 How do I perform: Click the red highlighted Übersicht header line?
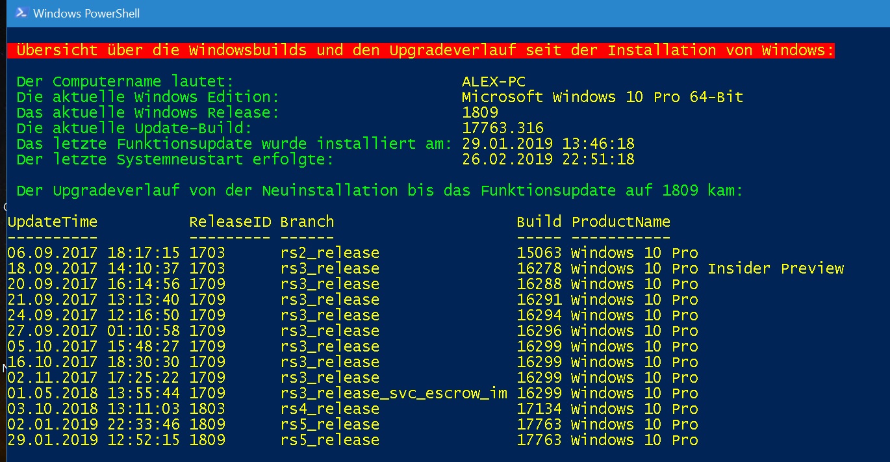point(425,50)
